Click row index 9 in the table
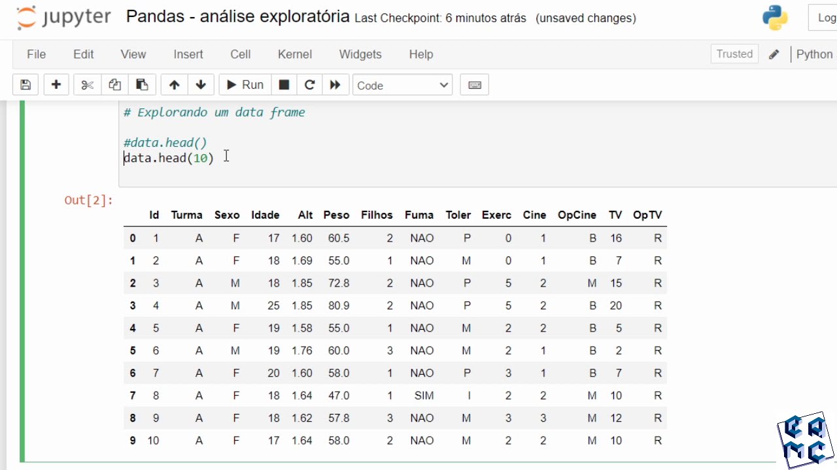 click(133, 441)
